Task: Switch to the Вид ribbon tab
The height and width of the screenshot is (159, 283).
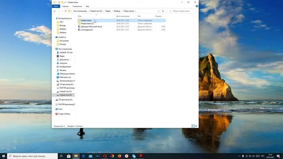Action: point(88,6)
